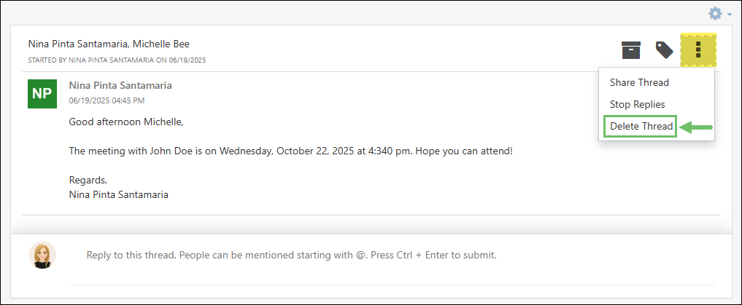Viewport: 742px width, 305px height.
Task: Archive this message thread
Action: click(x=631, y=49)
